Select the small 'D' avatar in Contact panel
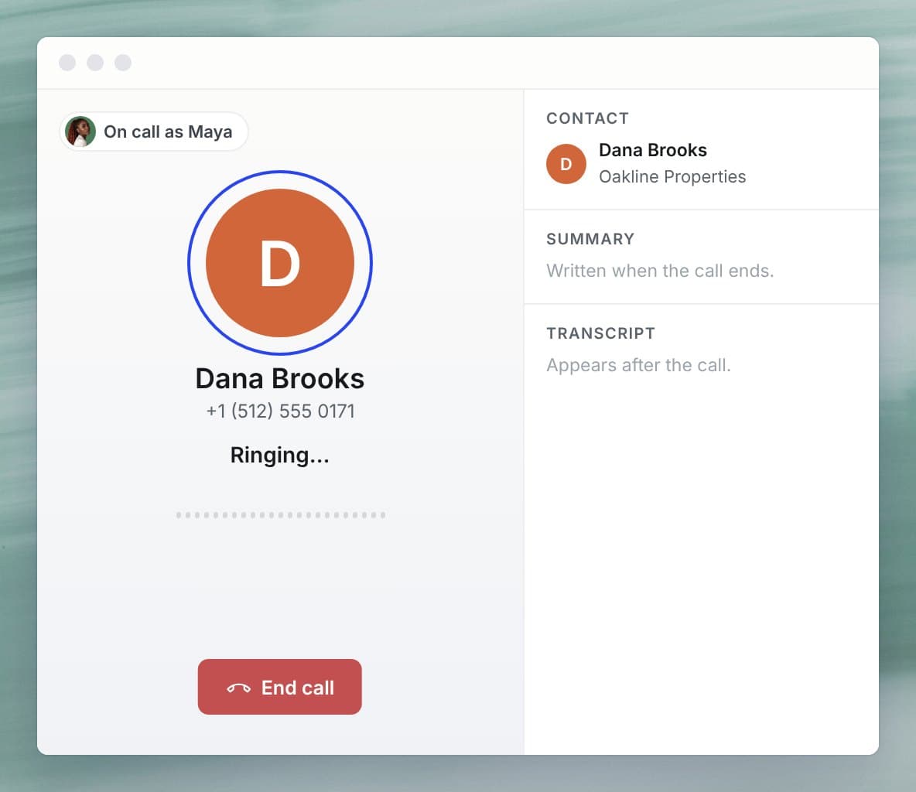The width and height of the screenshot is (916, 792). coord(566,164)
